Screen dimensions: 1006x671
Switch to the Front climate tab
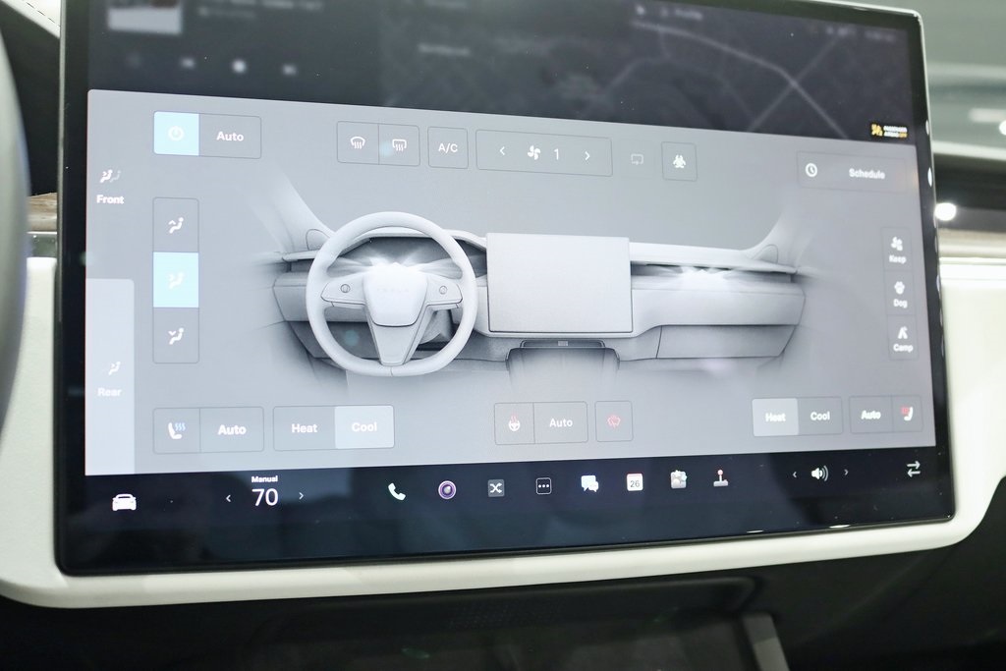[x=110, y=186]
